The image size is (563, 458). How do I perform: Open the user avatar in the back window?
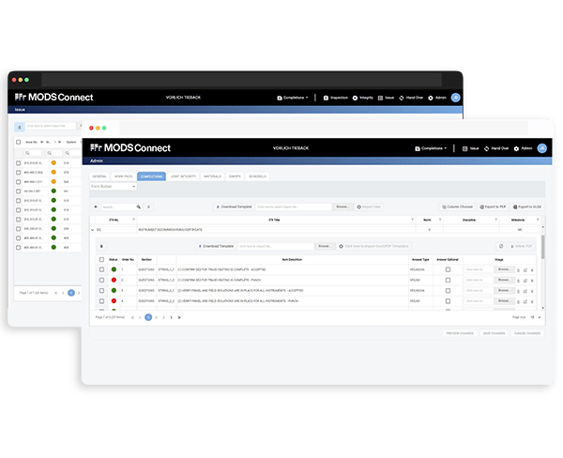(456, 98)
